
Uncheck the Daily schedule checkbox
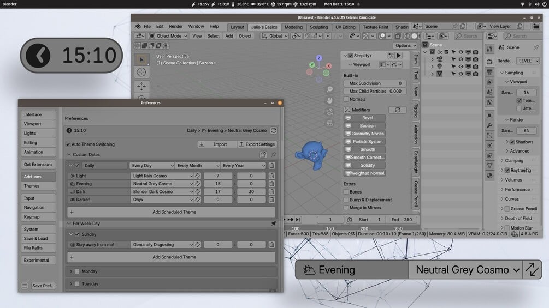coord(78,166)
